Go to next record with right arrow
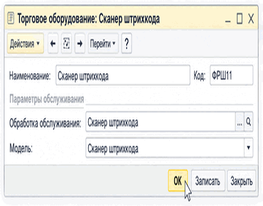This screenshot has height=206, width=263. (80, 43)
